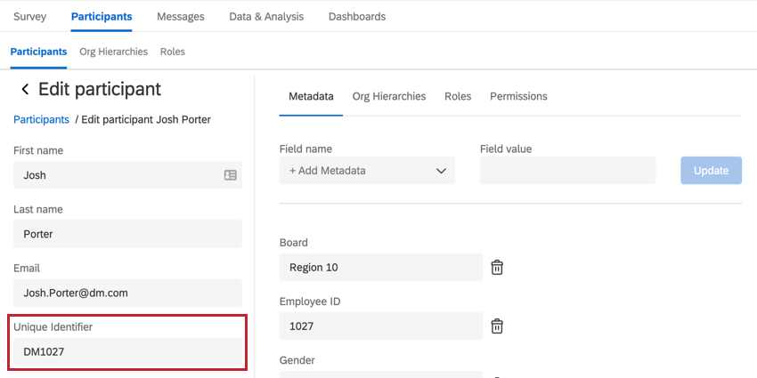Go to the Dashboards tab
Image resolution: width=757 pixels, height=378 pixels.
click(x=356, y=16)
